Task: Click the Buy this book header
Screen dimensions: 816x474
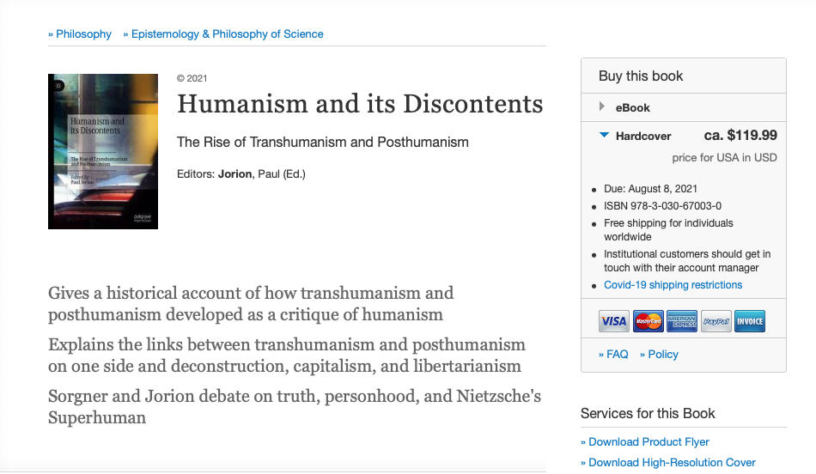Action: pos(641,76)
